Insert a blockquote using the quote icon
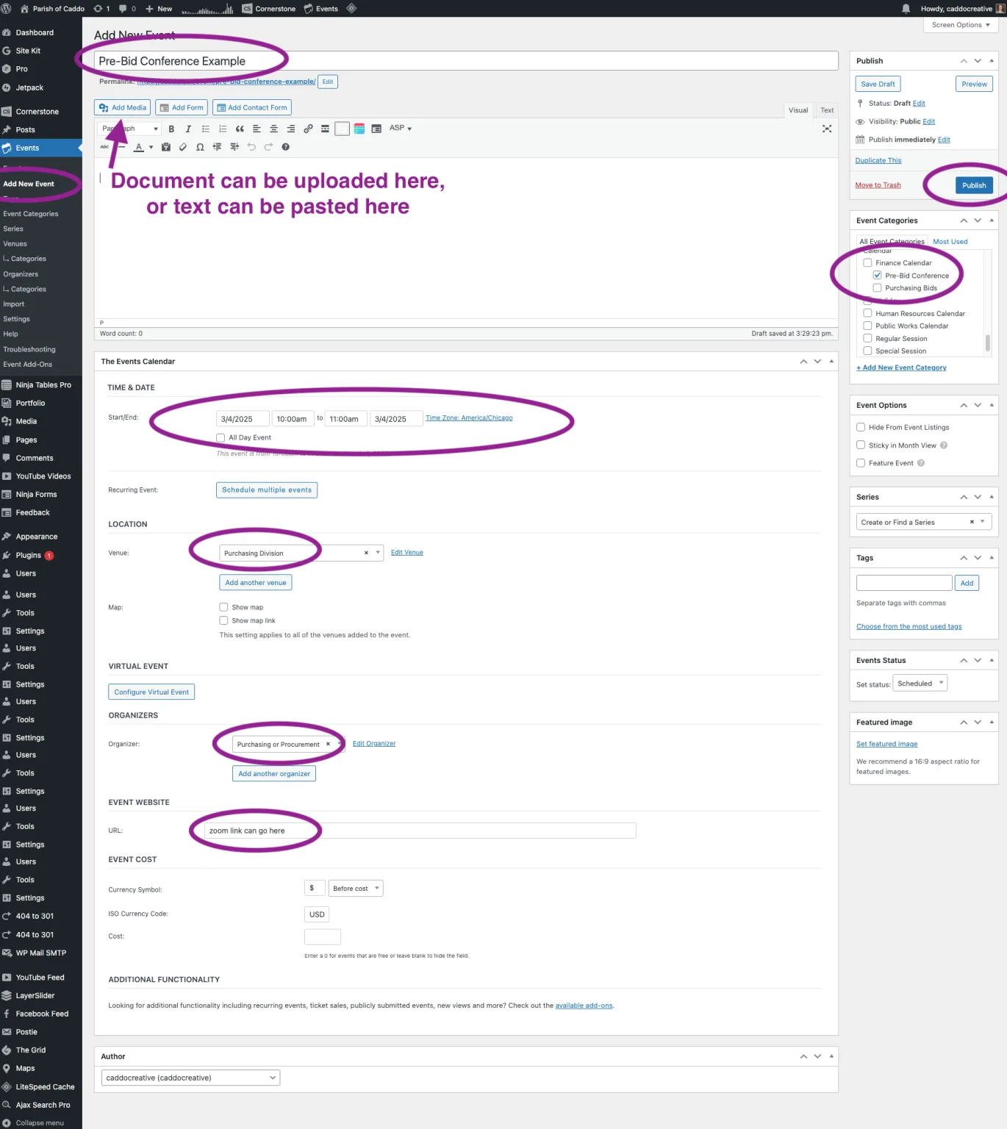The image size is (1007, 1129). click(240, 129)
